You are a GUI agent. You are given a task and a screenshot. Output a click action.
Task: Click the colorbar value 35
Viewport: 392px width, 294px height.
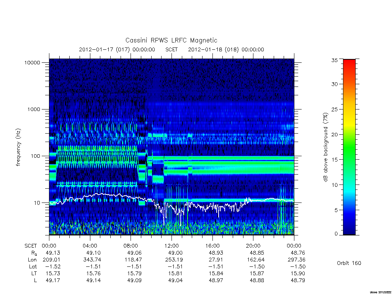coord(334,60)
